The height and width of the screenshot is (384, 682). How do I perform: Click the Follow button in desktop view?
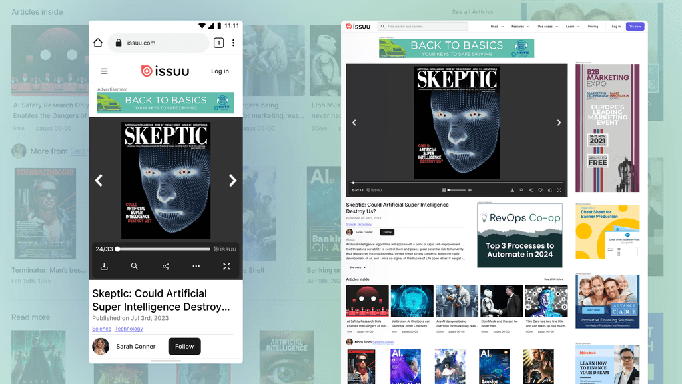pyautogui.click(x=387, y=232)
